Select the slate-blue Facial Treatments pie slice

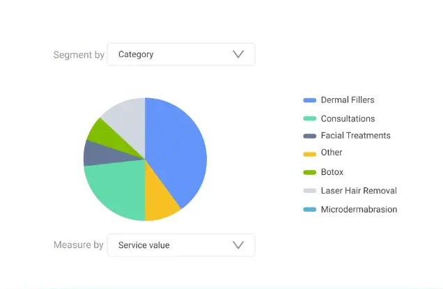[93, 153]
